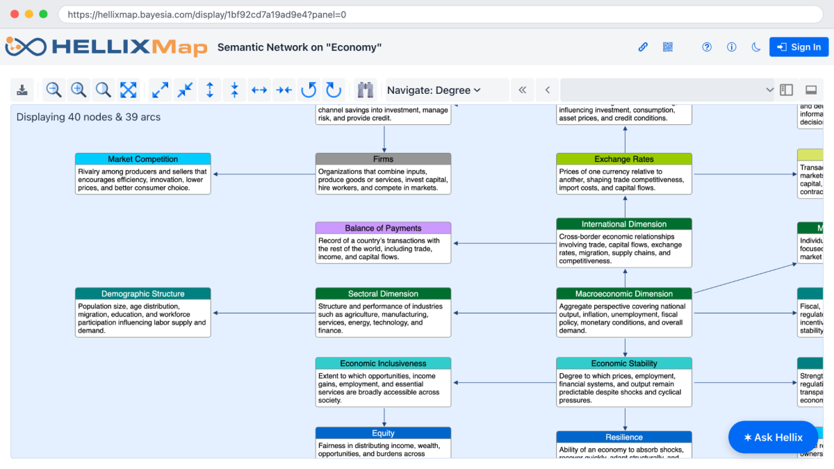
Task: Open search with the binoculars icon
Action: tap(366, 90)
